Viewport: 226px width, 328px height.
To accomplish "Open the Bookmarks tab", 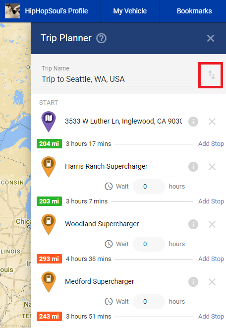I will click(x=194, y=11).
